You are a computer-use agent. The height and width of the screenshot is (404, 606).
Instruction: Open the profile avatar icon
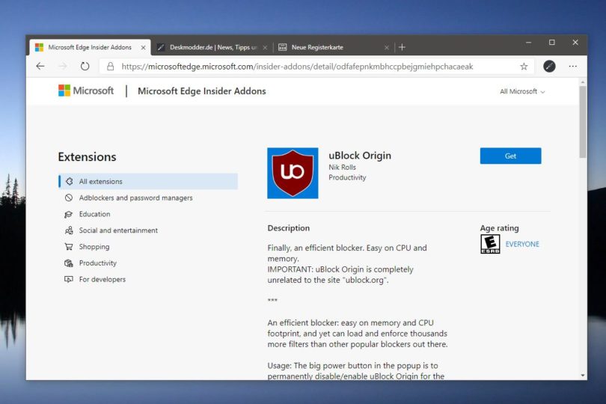pos(549,67)
